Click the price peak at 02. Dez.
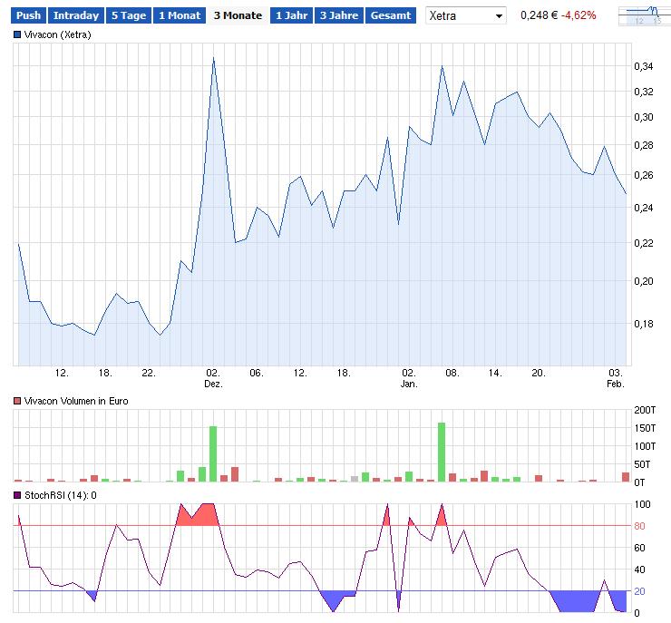The width and height of the screenshot is (671, 623). coord(213,59)
